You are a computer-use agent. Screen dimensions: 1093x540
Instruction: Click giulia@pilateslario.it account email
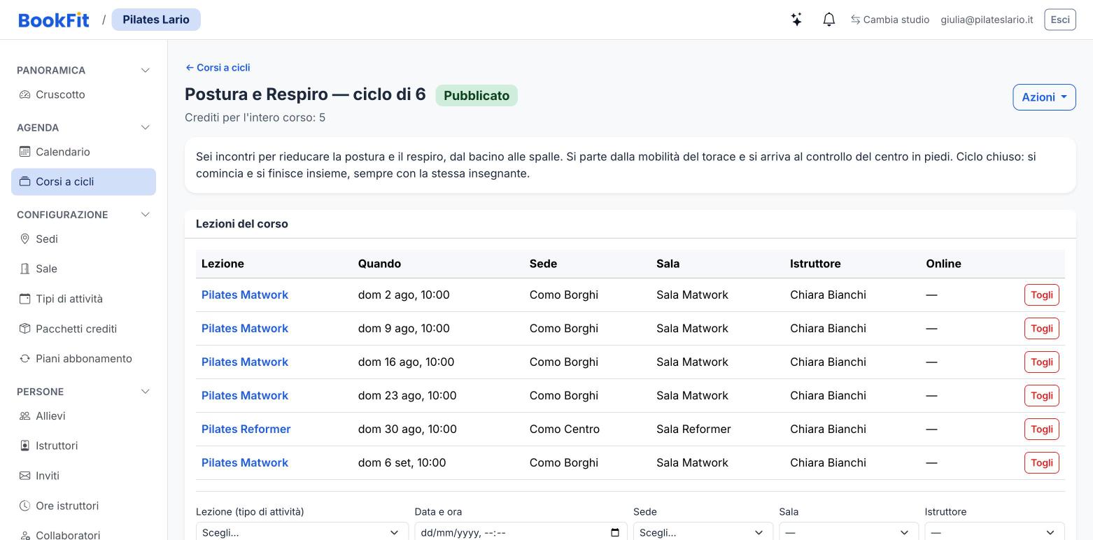pyautogui.click(x=987, y=20)
